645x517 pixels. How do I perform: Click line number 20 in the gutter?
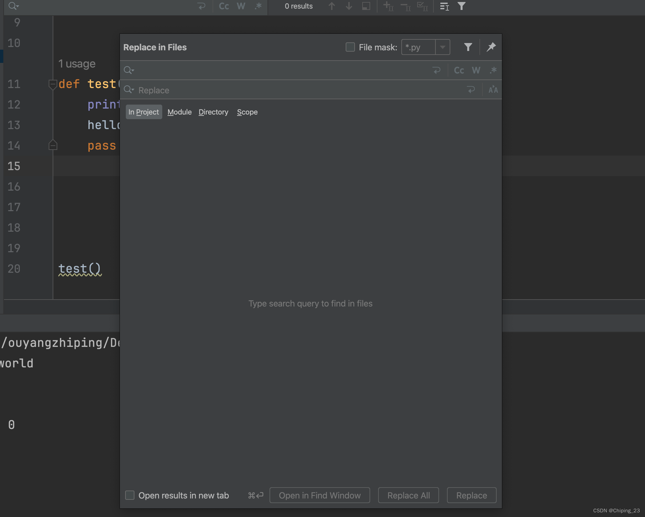pos(14,269)
